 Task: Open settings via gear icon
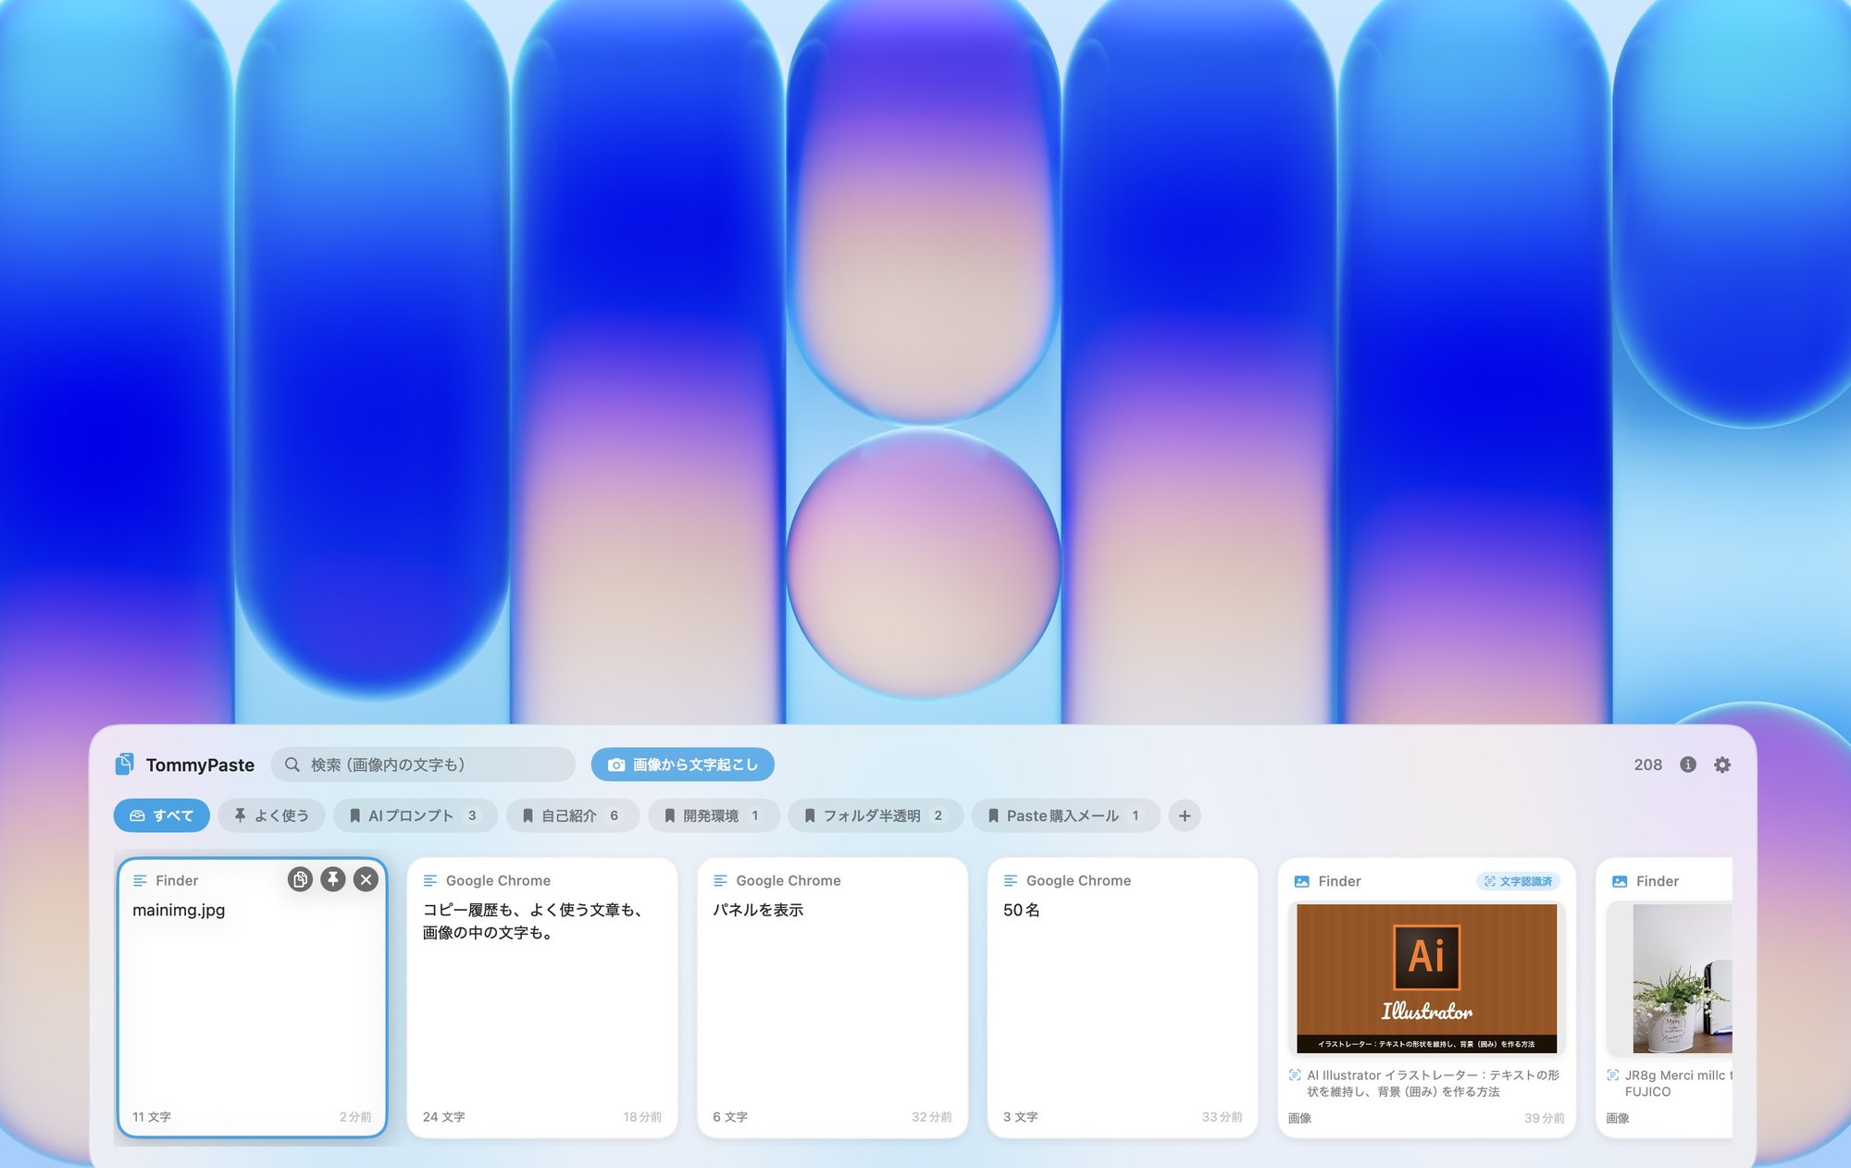[x=1722, y=764]
